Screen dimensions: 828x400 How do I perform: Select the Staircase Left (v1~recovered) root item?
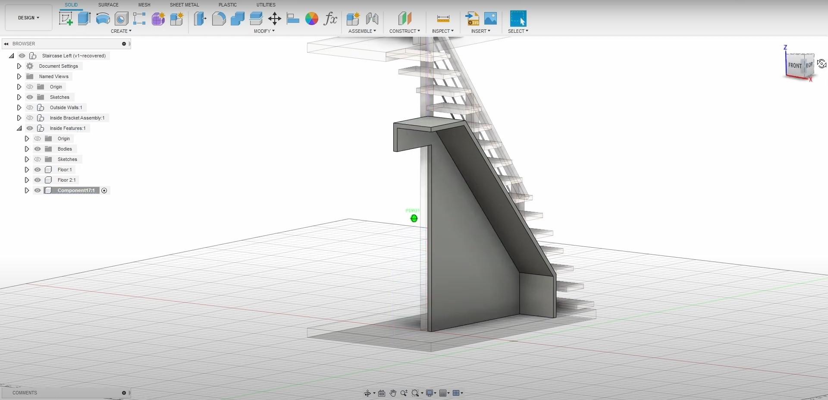coord(74,56)
